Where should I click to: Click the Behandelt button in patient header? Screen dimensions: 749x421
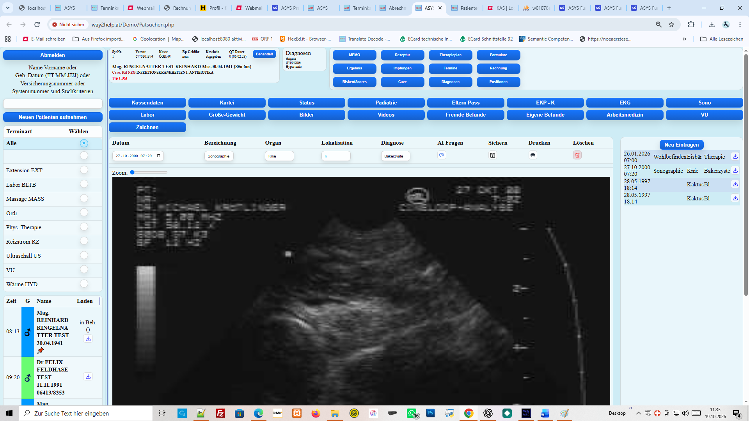264,54
